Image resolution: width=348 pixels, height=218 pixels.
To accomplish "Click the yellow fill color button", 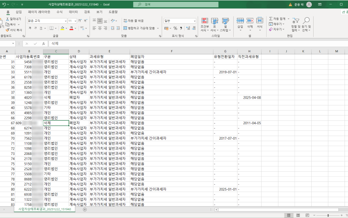I will click(x=62, y=28).
